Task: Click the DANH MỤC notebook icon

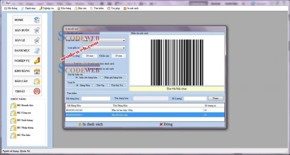Action: click(x=37, y=50)
